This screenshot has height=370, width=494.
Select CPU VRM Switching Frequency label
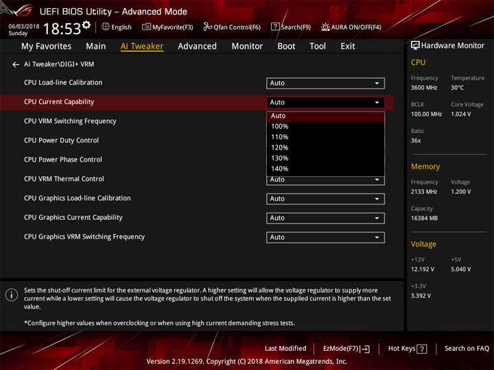pyautogui.click(x=70, y=121)
